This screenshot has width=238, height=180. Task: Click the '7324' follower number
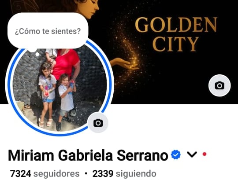point(21,174)
